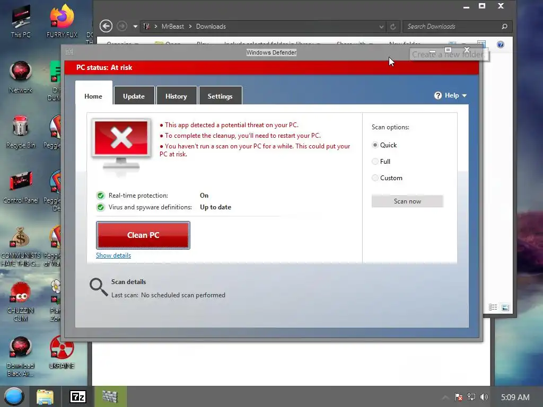The width and height of the screenshot is (543, 407).
Task: Click 'Up to date' status text
Action: [x=215, y=207]
